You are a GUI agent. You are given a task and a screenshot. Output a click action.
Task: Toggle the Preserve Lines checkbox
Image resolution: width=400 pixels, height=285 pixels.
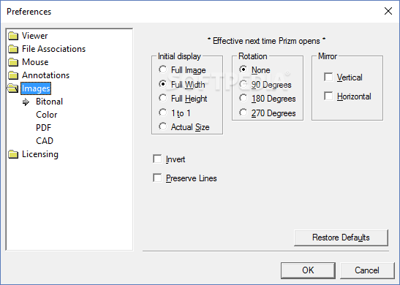[x=157, y=178]
